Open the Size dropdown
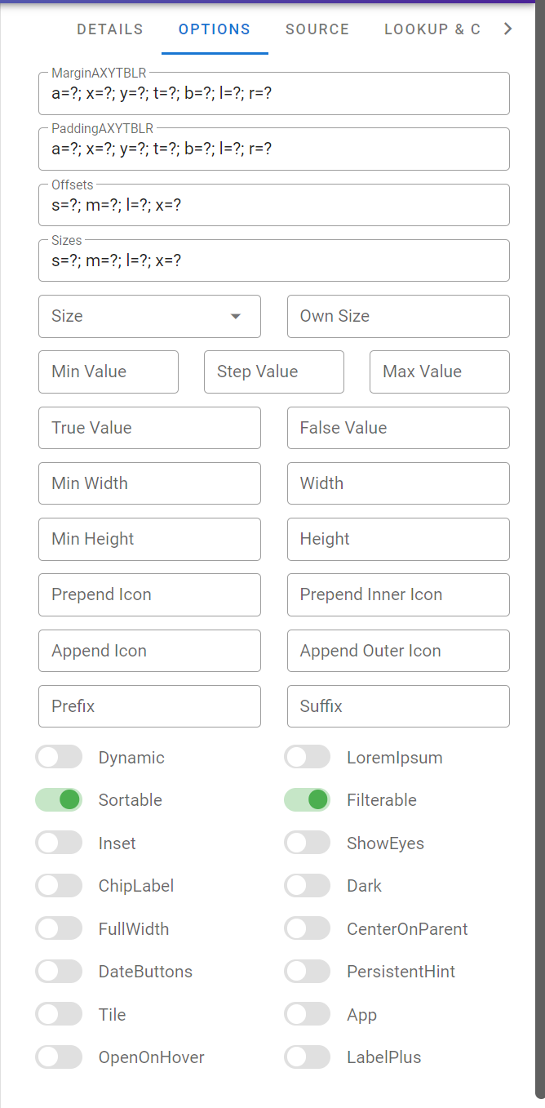The width and height of the screenshot is (545, 1108). [149, 316]
